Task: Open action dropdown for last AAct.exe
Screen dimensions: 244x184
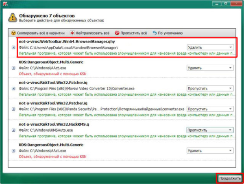Action: coord(210,151)
